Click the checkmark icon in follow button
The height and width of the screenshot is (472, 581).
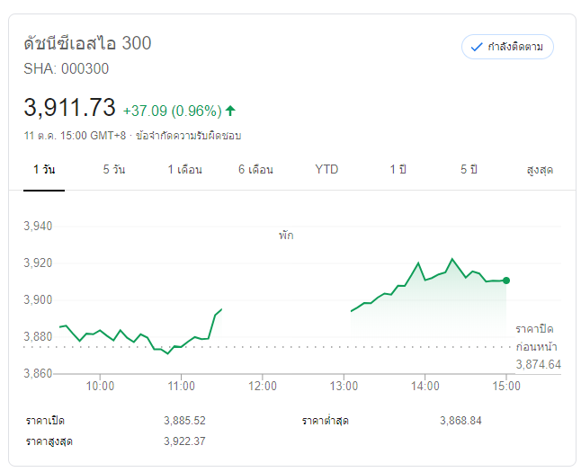(477, 47)
